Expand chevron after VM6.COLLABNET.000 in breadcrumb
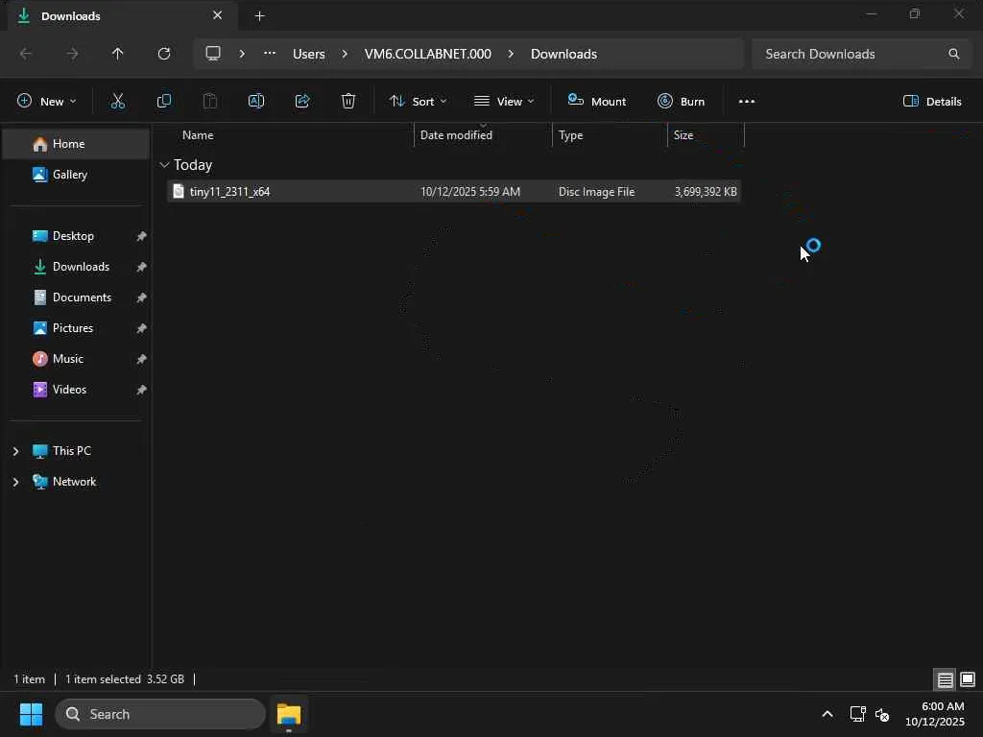The width and height of the screenshot is (983, 737). tap(511, 54)
